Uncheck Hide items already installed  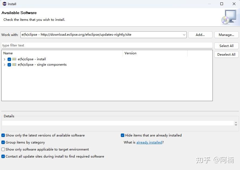[x=123, y=135]
